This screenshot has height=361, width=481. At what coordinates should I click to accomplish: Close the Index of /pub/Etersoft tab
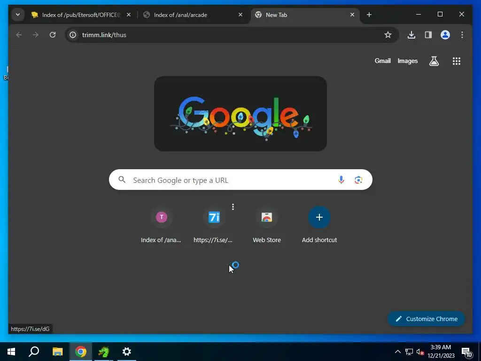(129, 15)
